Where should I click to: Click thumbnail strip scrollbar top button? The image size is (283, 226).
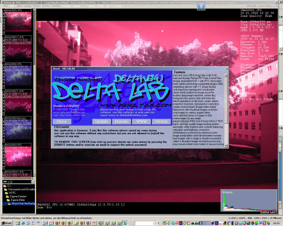click(x=34, y=10)
